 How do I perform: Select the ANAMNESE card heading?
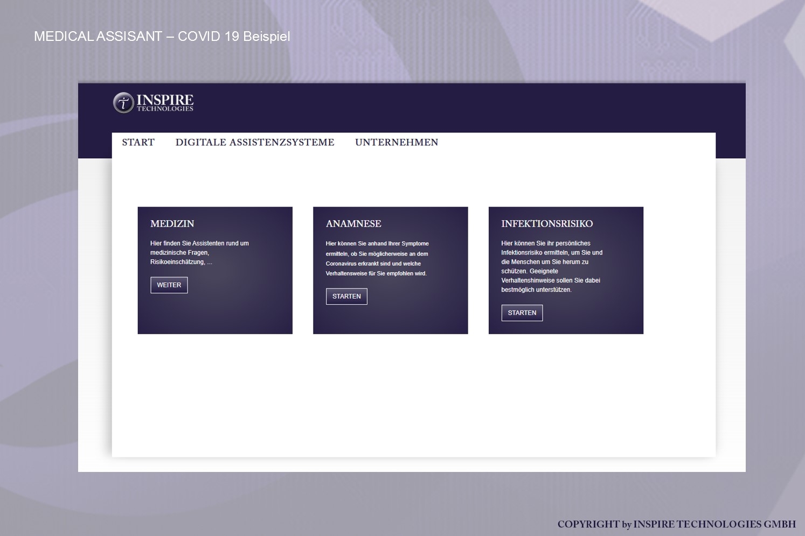tap(353, 224)
